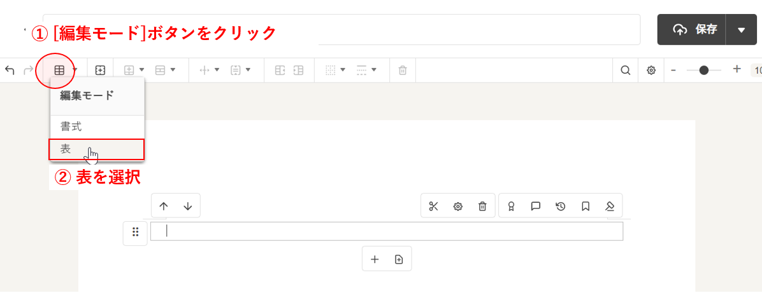Open the edit mode dropdown arrow
762x293 pixels.
[x=75, y=70]
